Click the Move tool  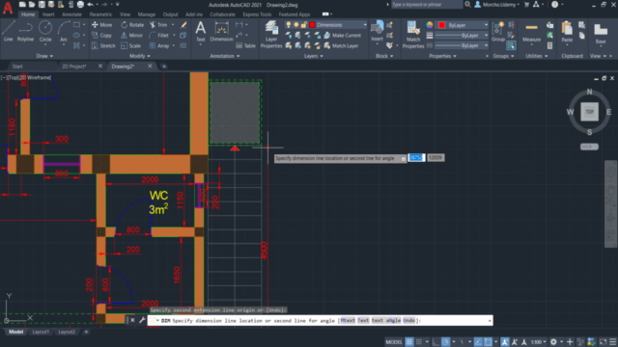[x=101, y=25]
